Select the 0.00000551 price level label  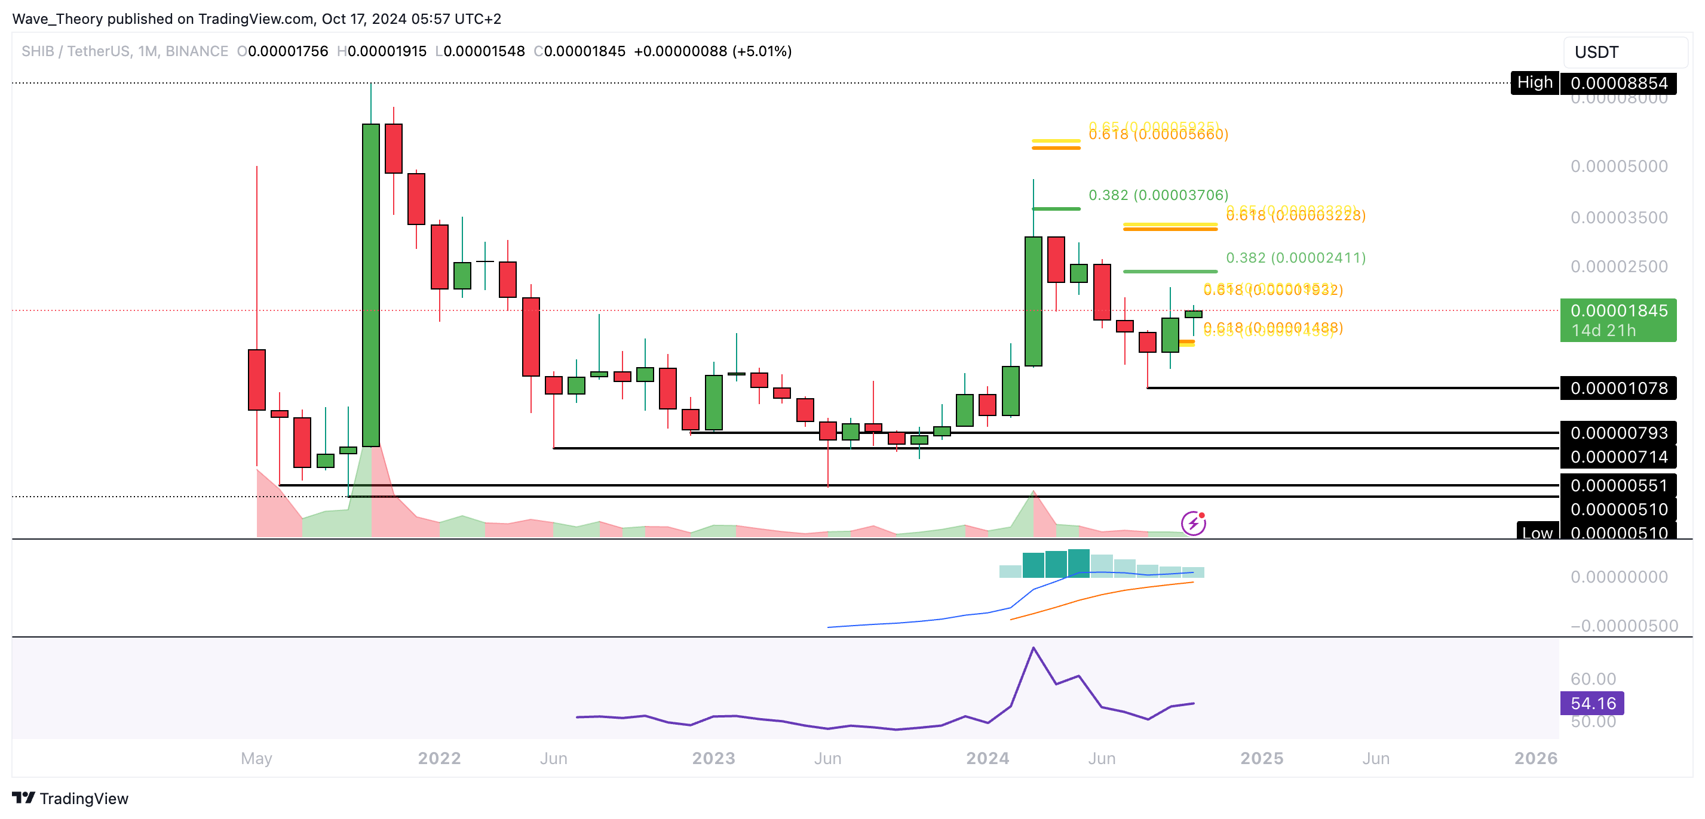coord(1618,485)
